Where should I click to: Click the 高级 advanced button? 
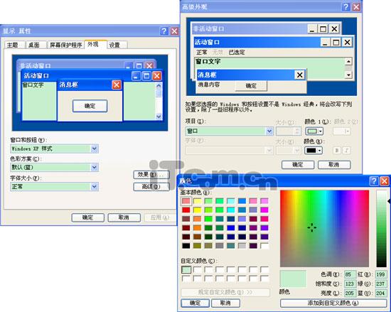click(151, 187)
